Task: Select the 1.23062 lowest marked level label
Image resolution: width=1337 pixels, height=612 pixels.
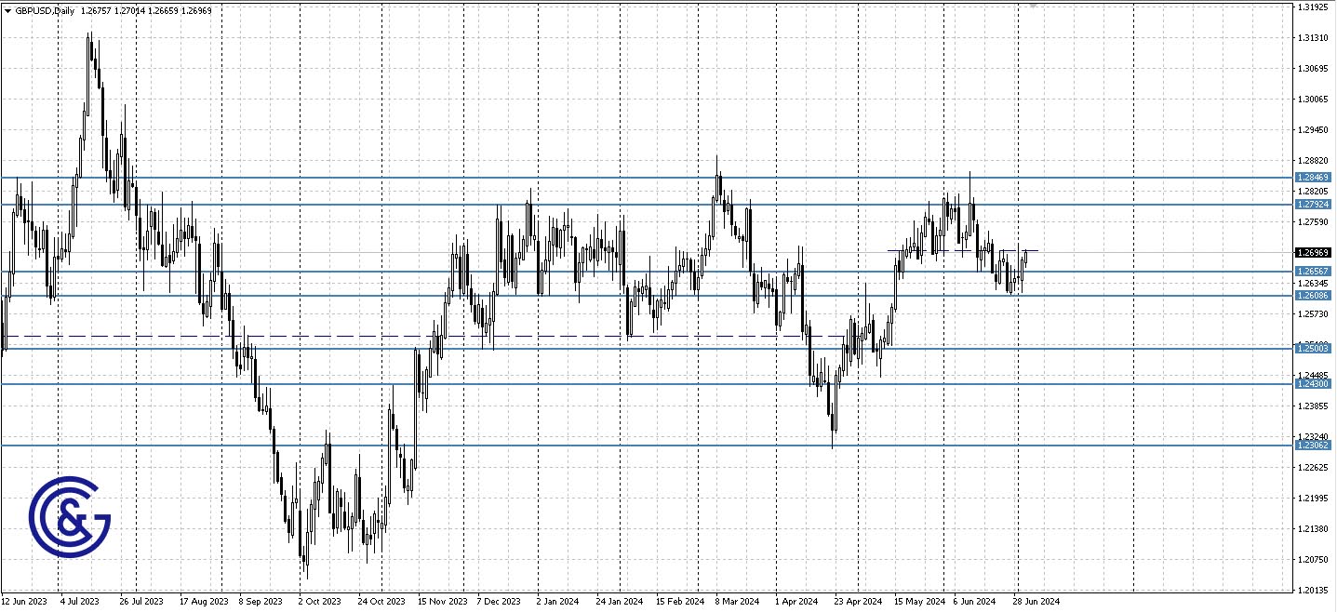Action: (x=1315, y=446)
